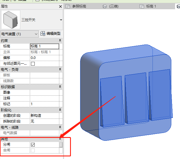Screen dimensions: 180x159
Task: Toggle the 与邻近图元一同移动 checkbox
Action: point(33,64)
